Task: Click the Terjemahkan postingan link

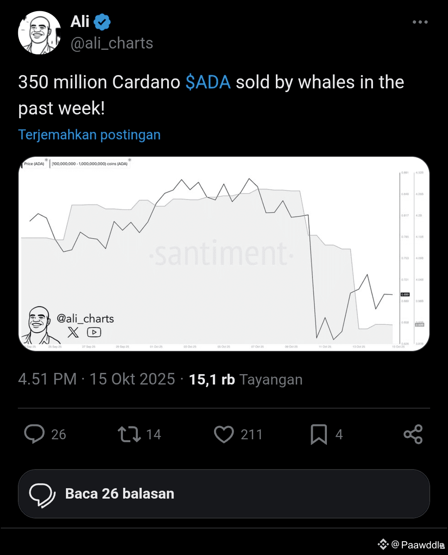Action: point(89,135)
